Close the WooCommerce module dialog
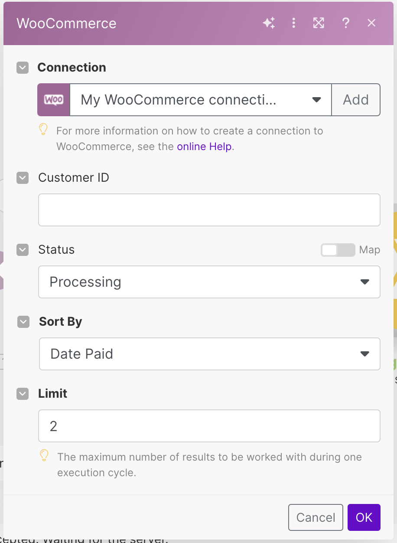 (x=371, y=23)
